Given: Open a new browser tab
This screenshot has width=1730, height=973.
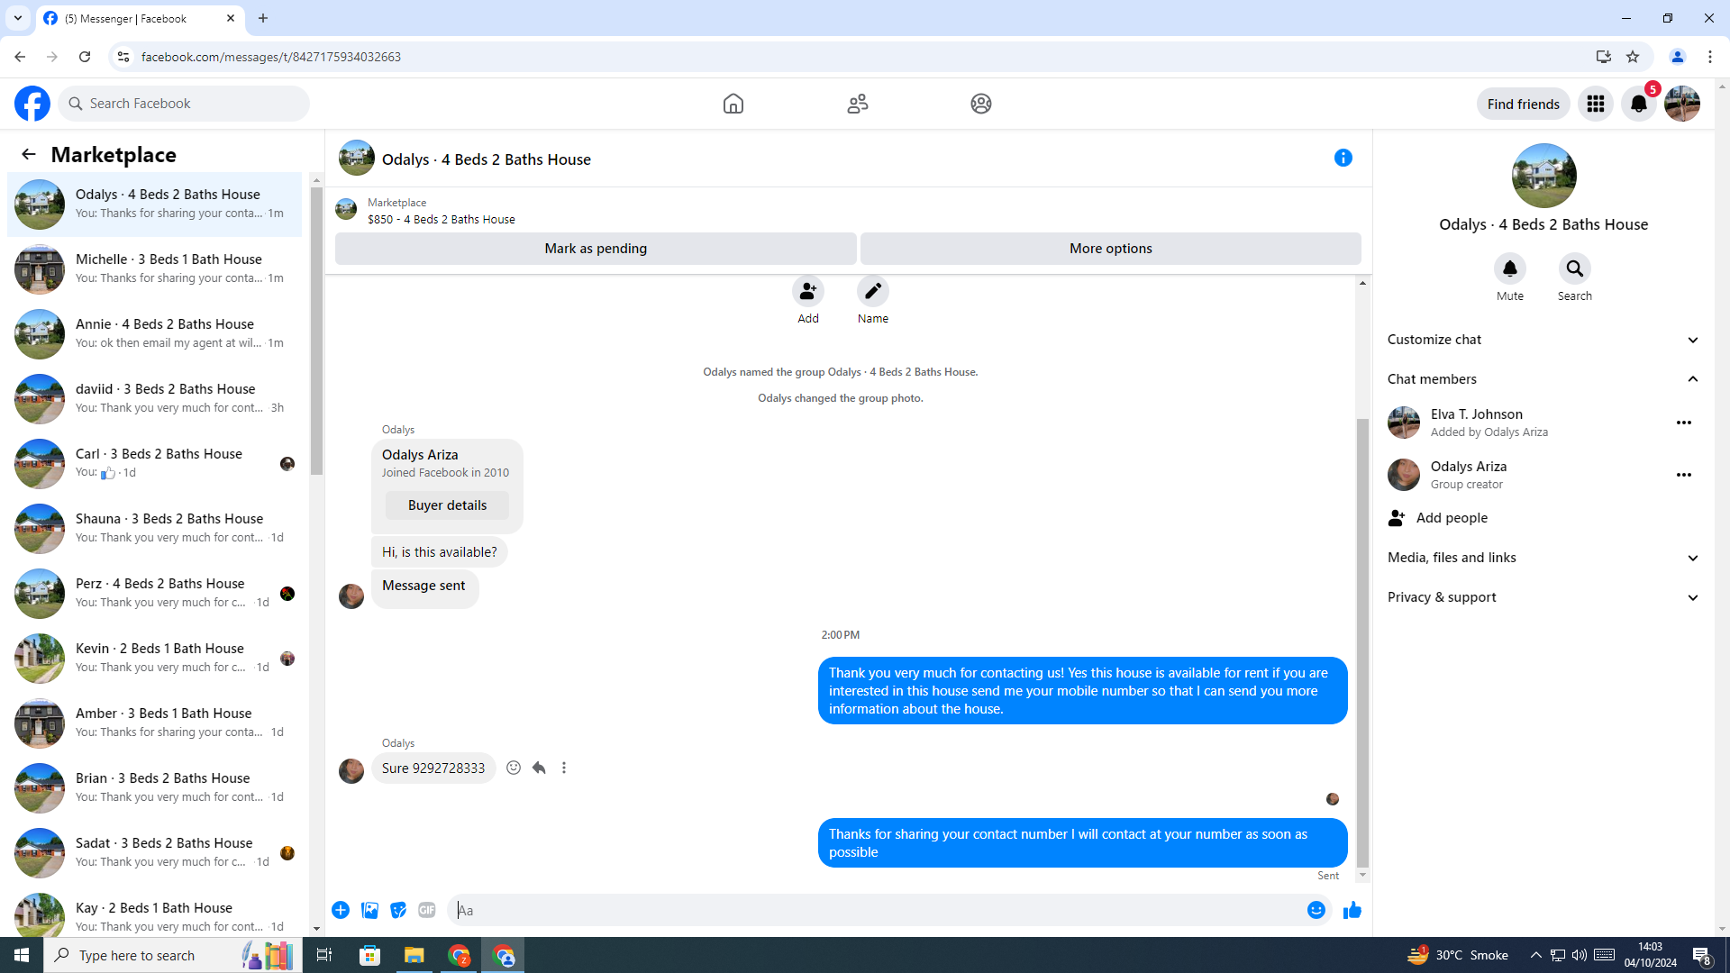Looking at the screenshot, I should coord(263,18).
